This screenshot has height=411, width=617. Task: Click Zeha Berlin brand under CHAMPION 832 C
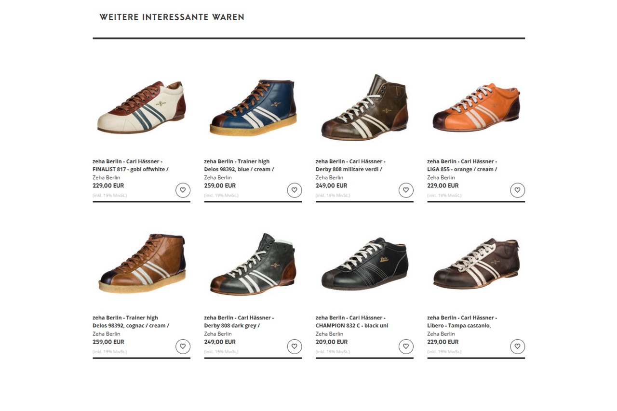point(330,333)
